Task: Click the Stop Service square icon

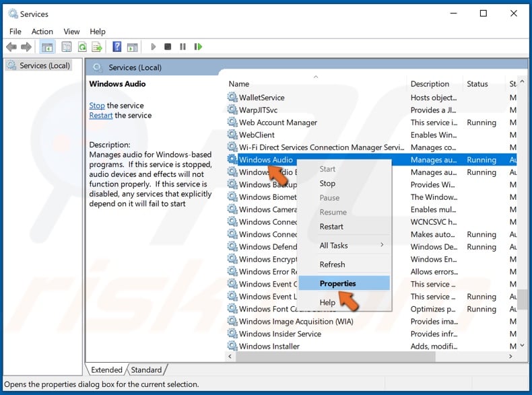Action: click(x=168, y=47)
